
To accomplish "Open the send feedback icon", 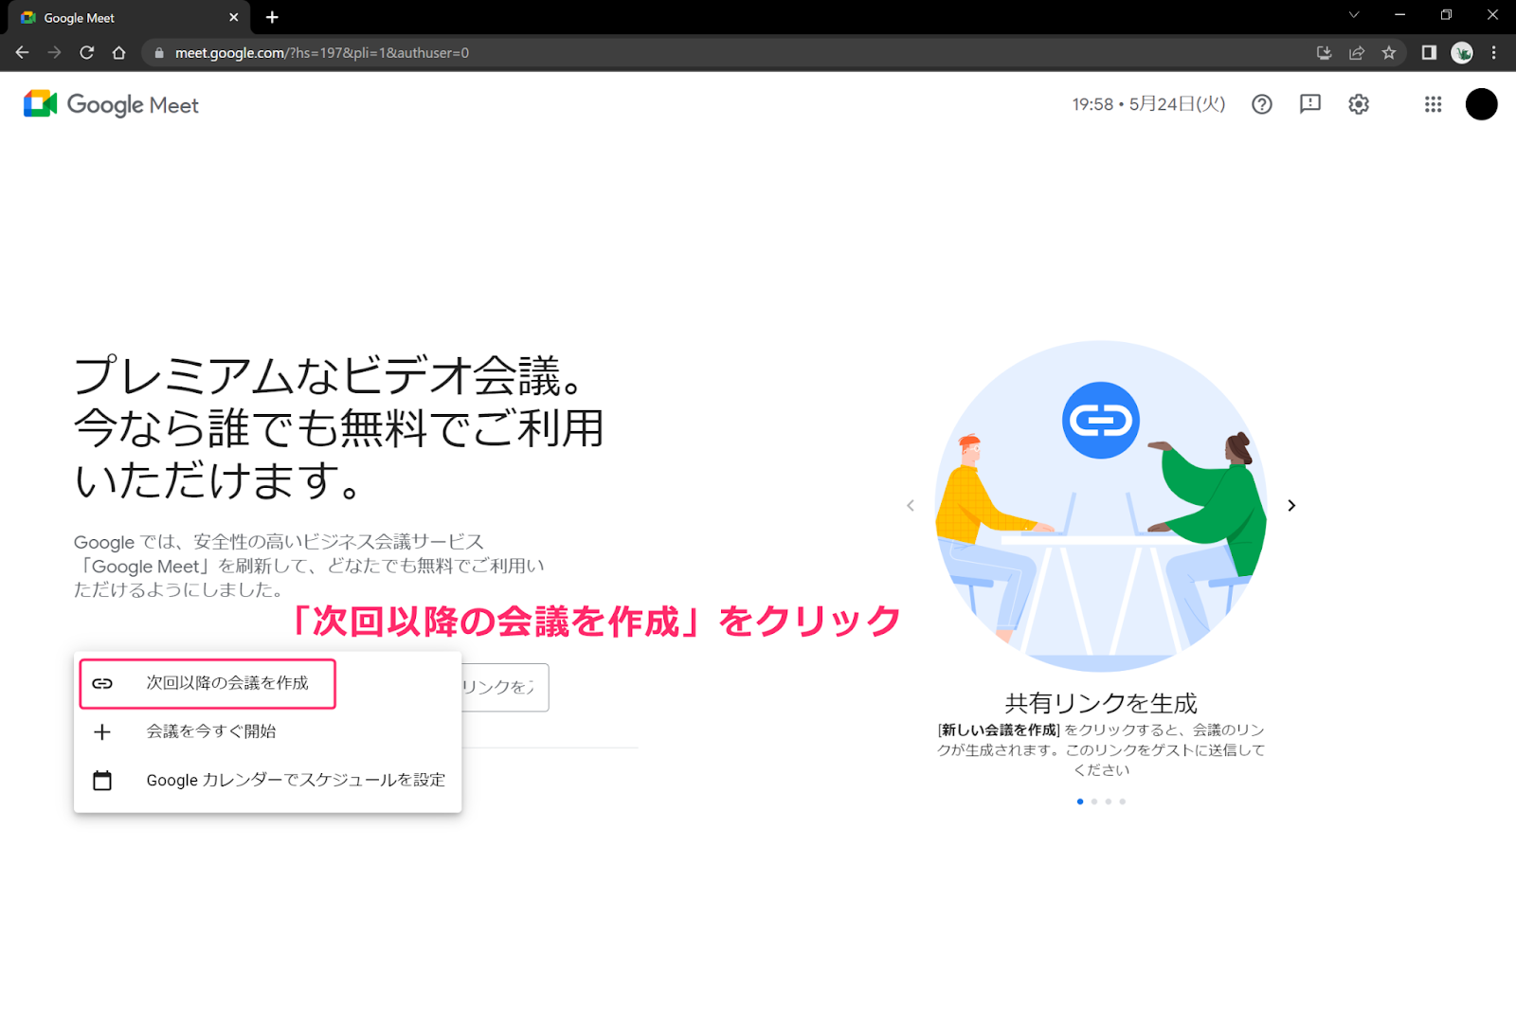I will point(1310,104).
